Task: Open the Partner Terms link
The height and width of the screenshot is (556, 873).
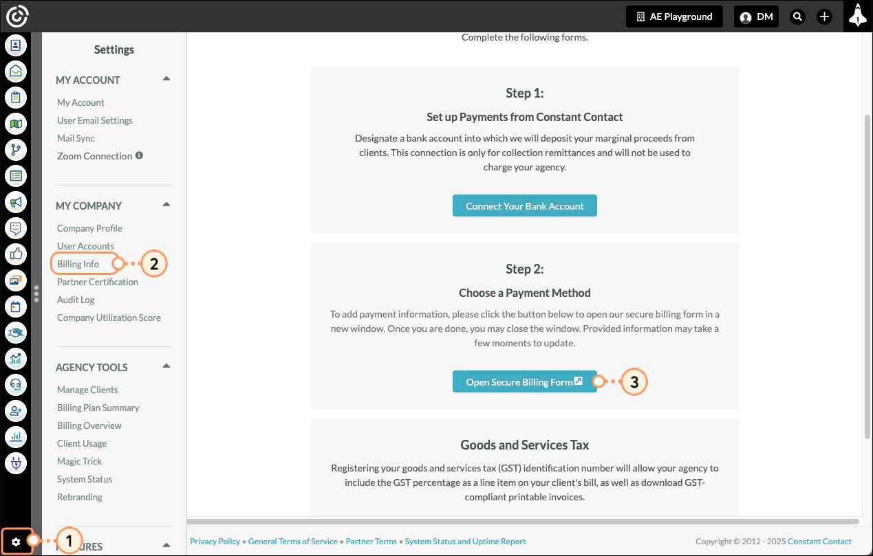Action: pyautogui.click(x=371, y=542)
